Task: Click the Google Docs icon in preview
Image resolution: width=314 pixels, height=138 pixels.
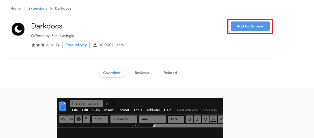Action: pyautogui.click(x=63, y=106)
